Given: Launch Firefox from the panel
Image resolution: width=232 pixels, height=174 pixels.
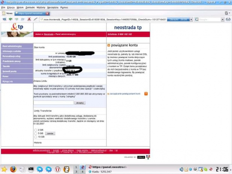Looking at the screenshot, I should [13, 169].
